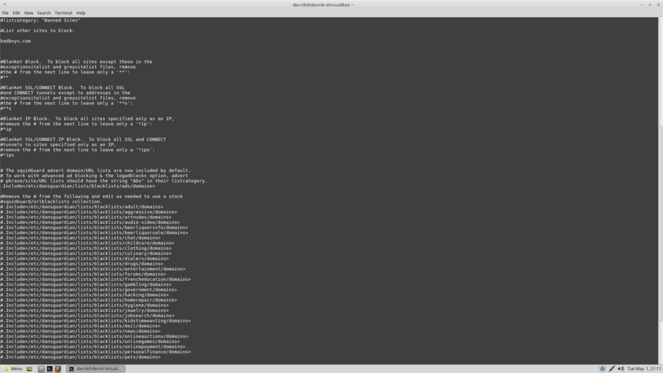Maximize the terminal window

tap(649, 4)
